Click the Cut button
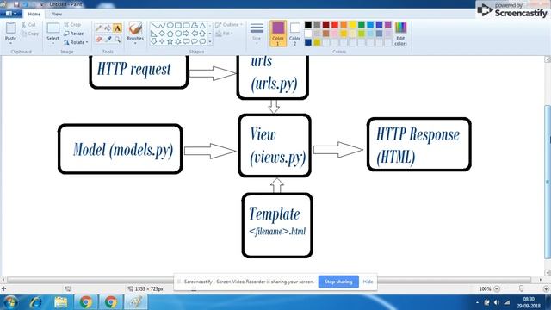 pyautogui.click(x=28, y=25)
